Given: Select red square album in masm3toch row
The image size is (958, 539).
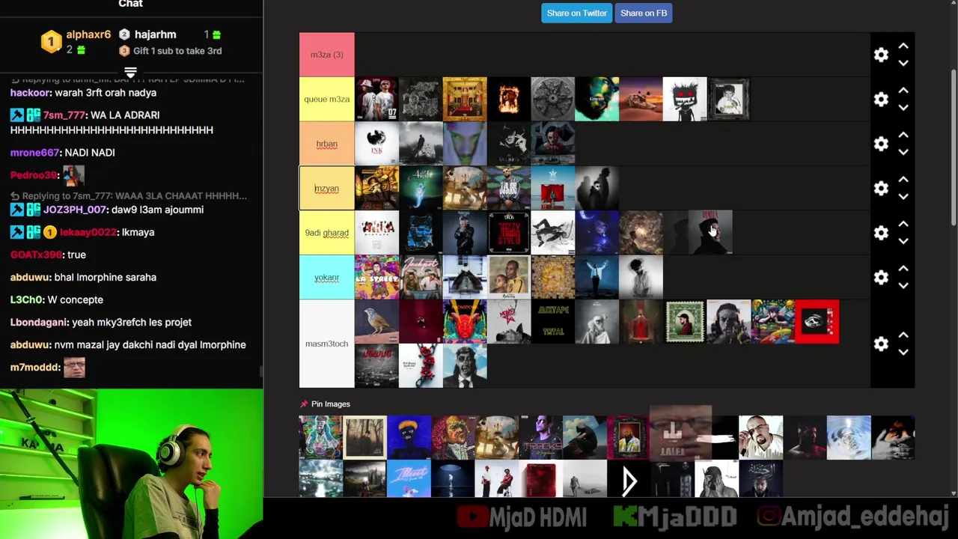Looking at the screenshot, I should [817, 322].
